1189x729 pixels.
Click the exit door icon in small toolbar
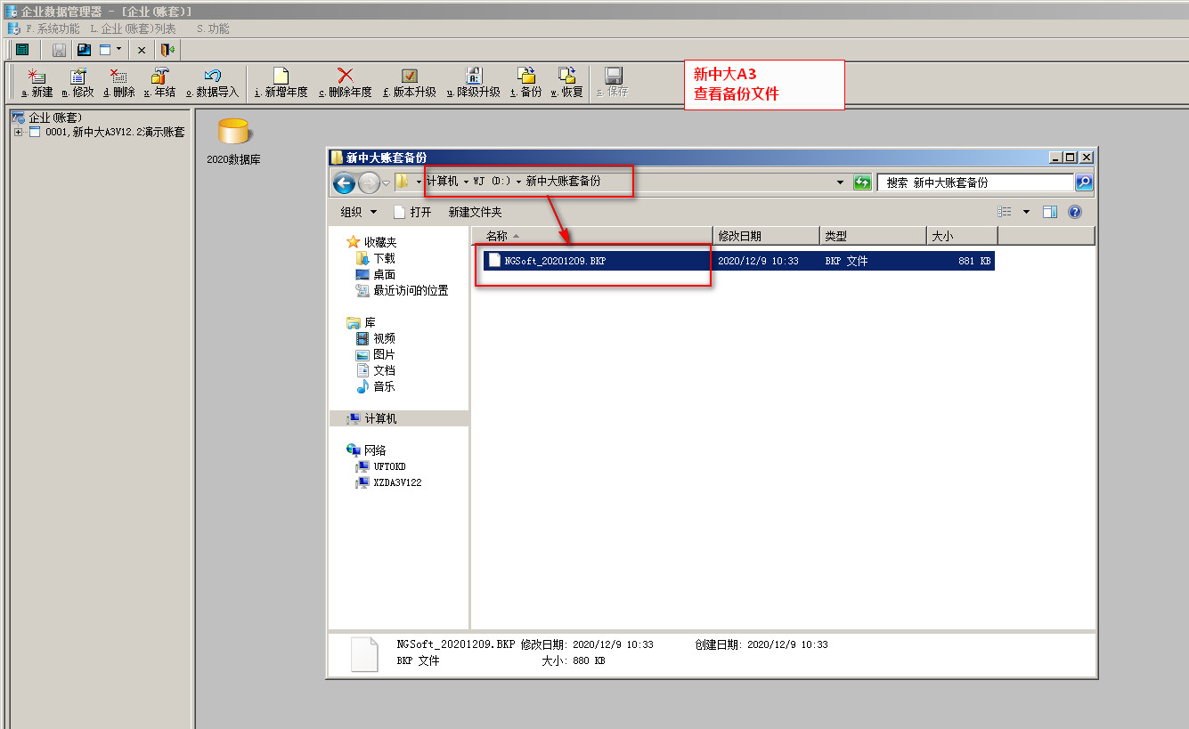tap(167, 50)
